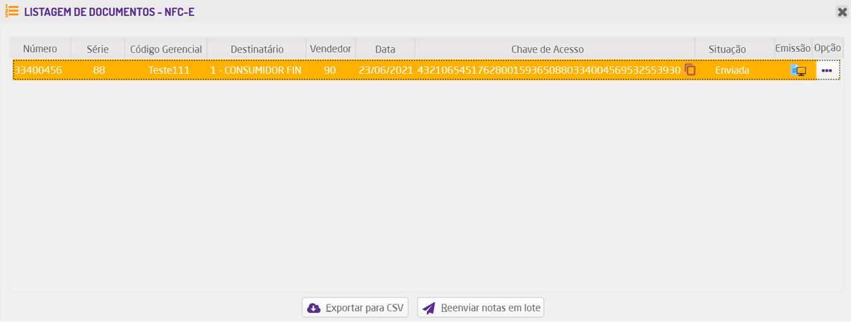Open the three-dot options menu for row 33400456
The image size is (851, 323).
pos(827,70)
